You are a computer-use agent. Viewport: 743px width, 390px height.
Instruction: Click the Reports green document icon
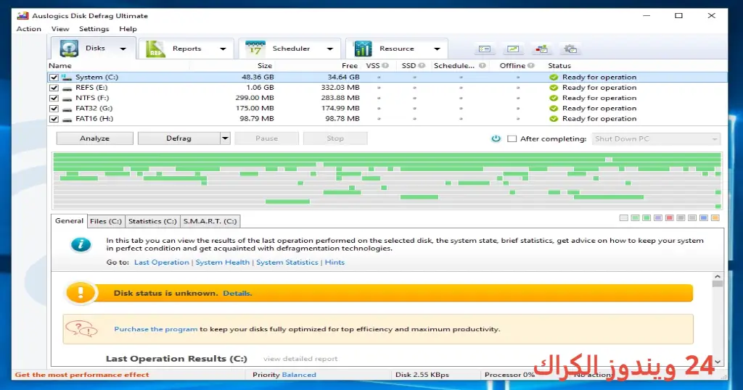tap(155, 49)
